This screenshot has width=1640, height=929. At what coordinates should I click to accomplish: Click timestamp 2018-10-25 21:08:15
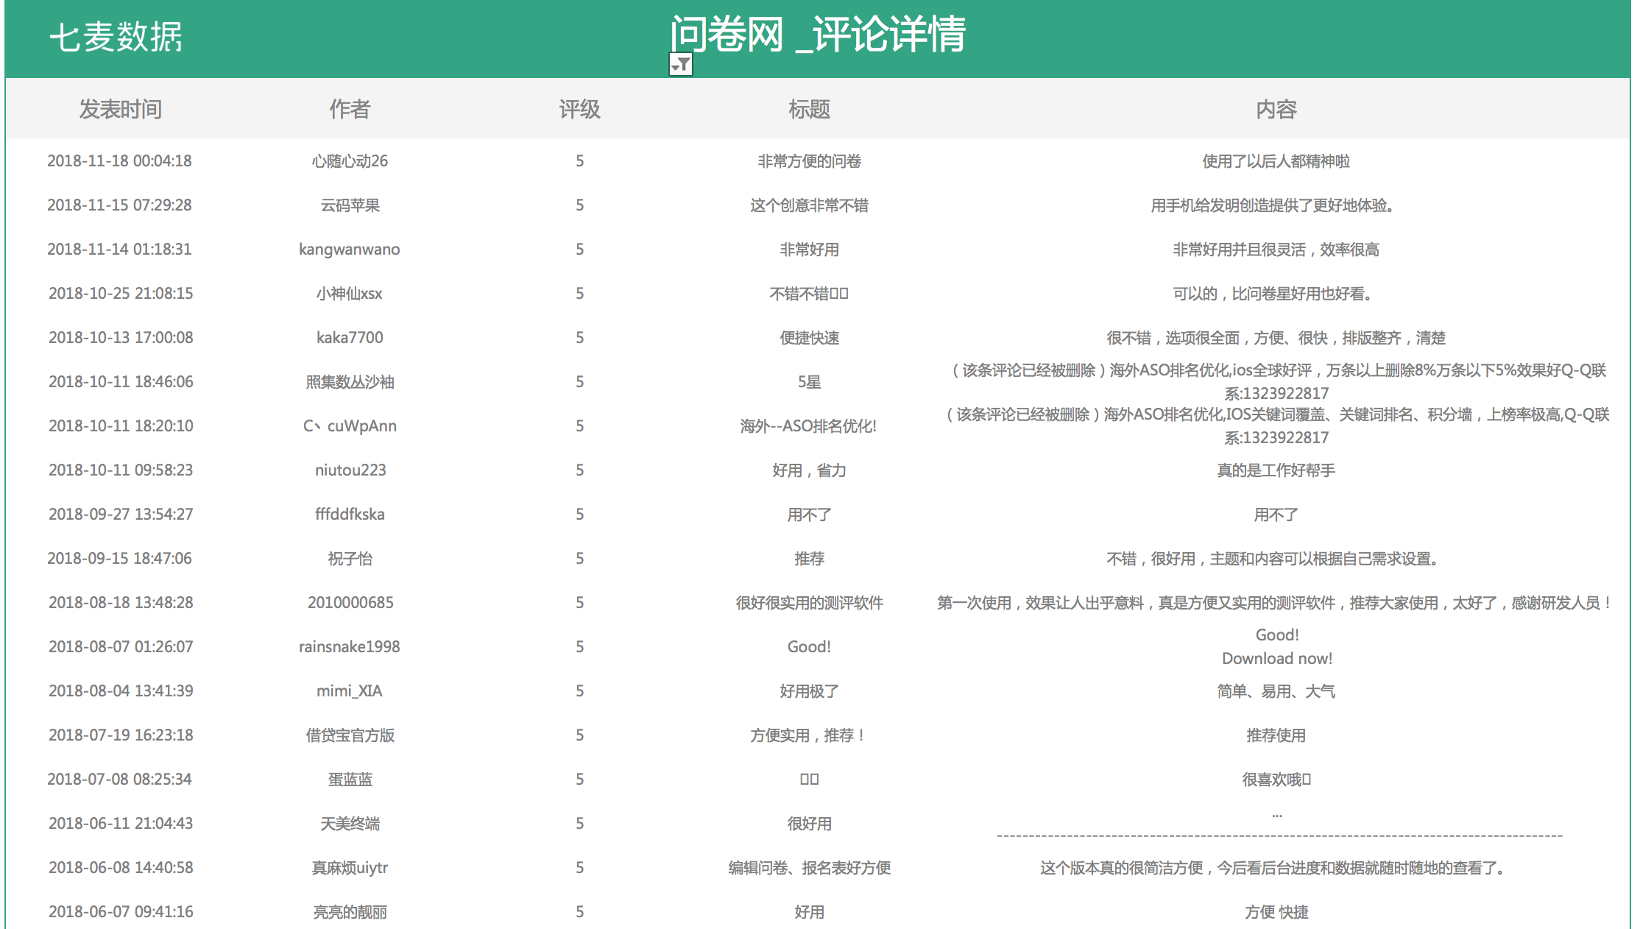pos(121,294)
